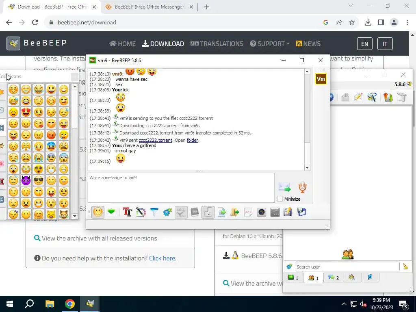Click the main window mail edit pencil icon
The image size is (416, 312).
[x=358, y=97]
